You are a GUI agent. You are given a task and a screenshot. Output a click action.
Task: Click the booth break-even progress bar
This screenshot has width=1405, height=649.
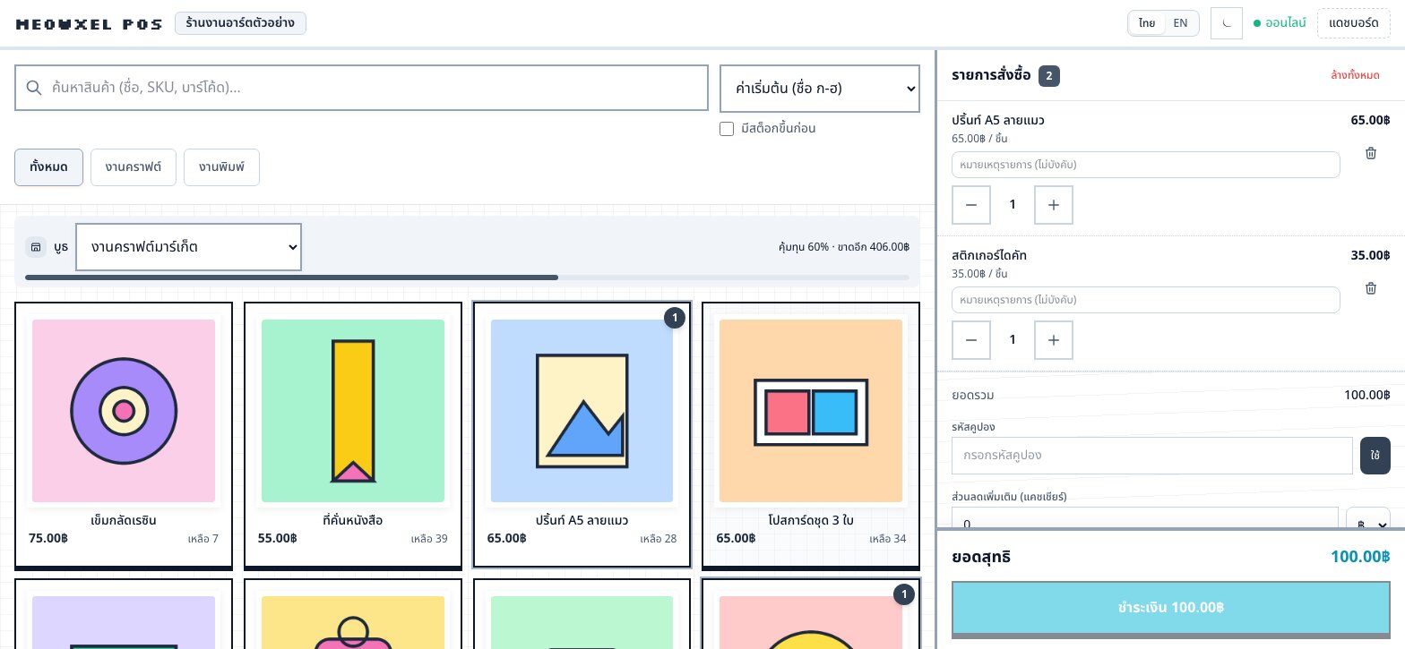[467, 278]
